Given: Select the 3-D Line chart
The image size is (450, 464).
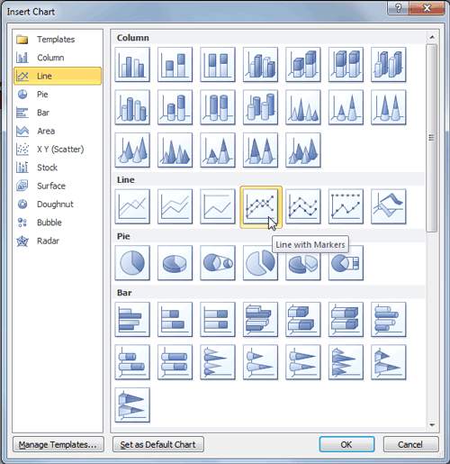Looking at the screenshot, I should tap(389, 206).
